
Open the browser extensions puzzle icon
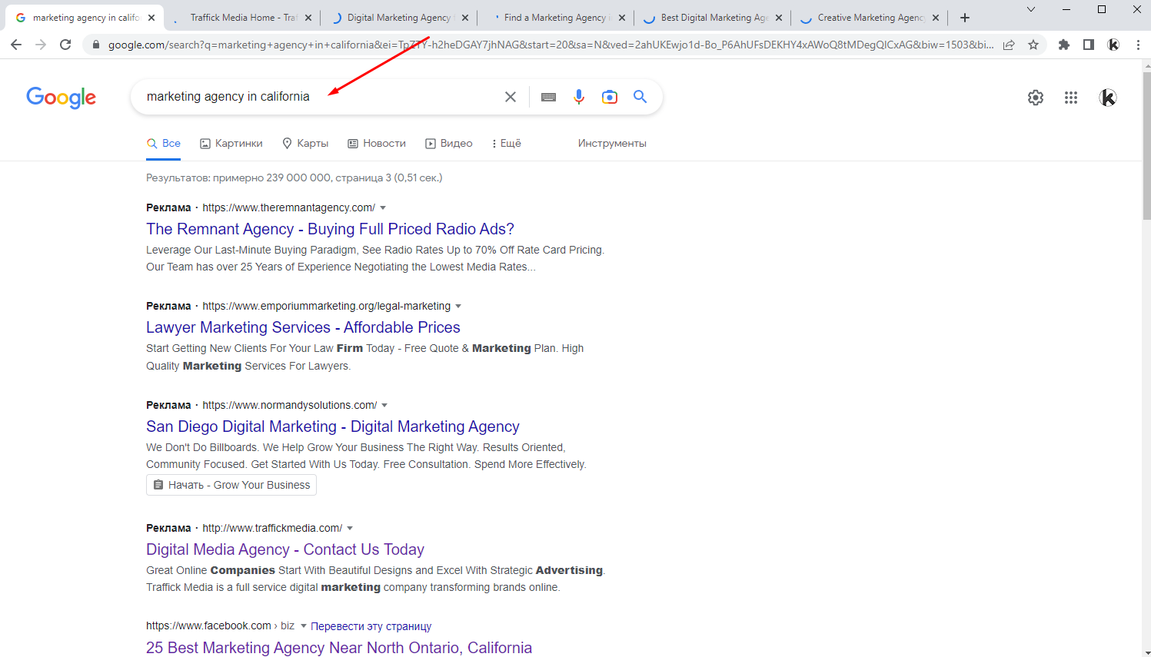pos(1064,45)
